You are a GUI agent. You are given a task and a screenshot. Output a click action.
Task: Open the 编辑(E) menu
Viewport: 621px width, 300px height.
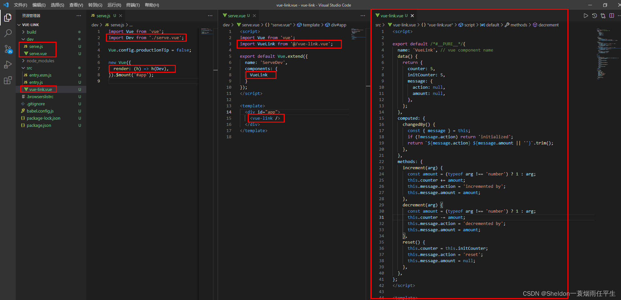pos(39,5)
